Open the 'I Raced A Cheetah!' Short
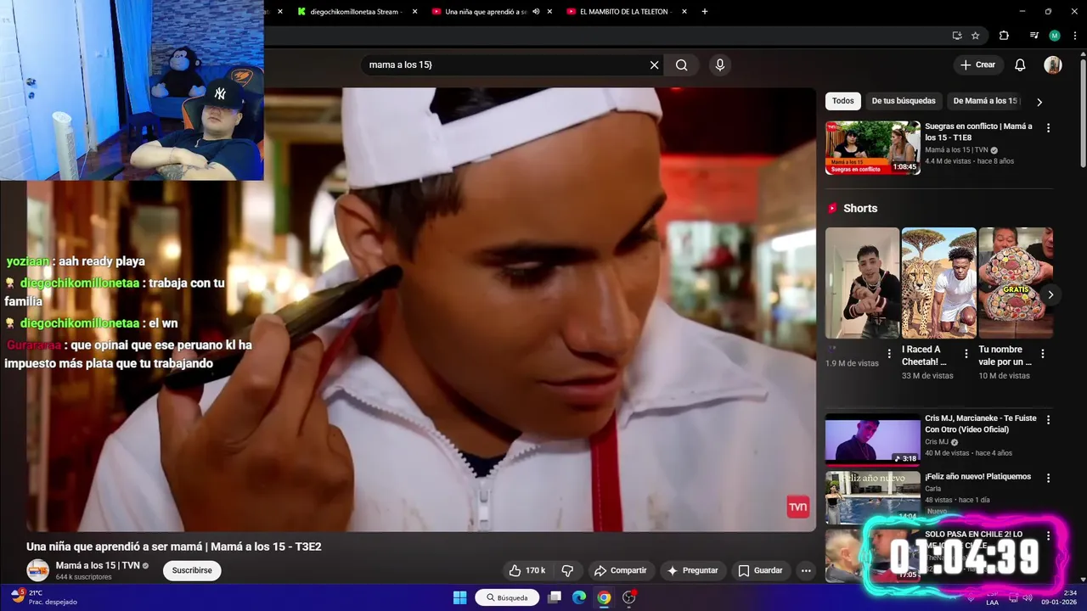Screen dimensions: 1087x611 [938, 283]
